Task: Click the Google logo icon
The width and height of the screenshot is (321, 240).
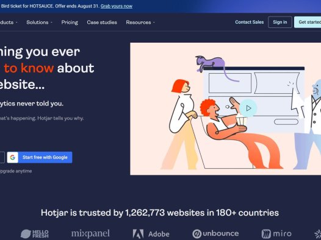Action: [x=13, y=157]
